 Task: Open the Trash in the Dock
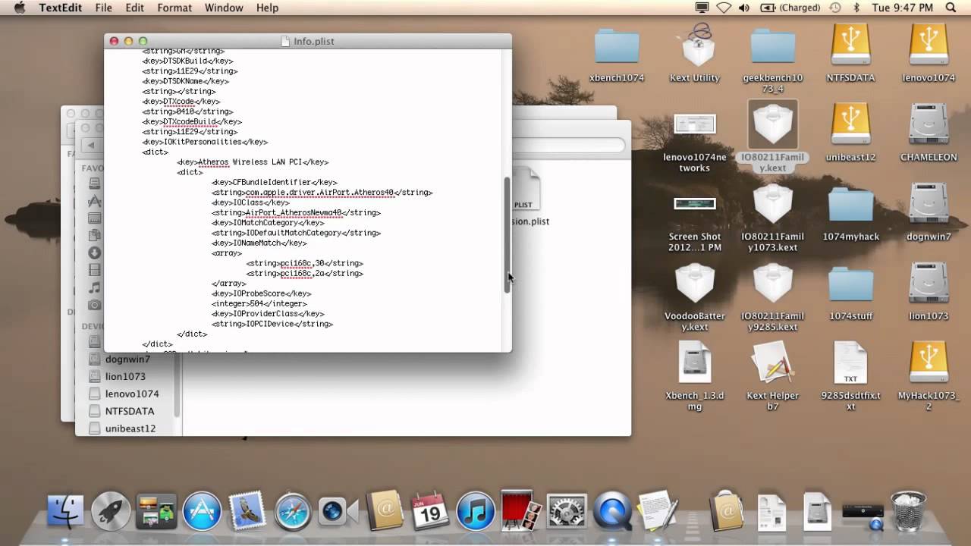click(x=908, y=511)
